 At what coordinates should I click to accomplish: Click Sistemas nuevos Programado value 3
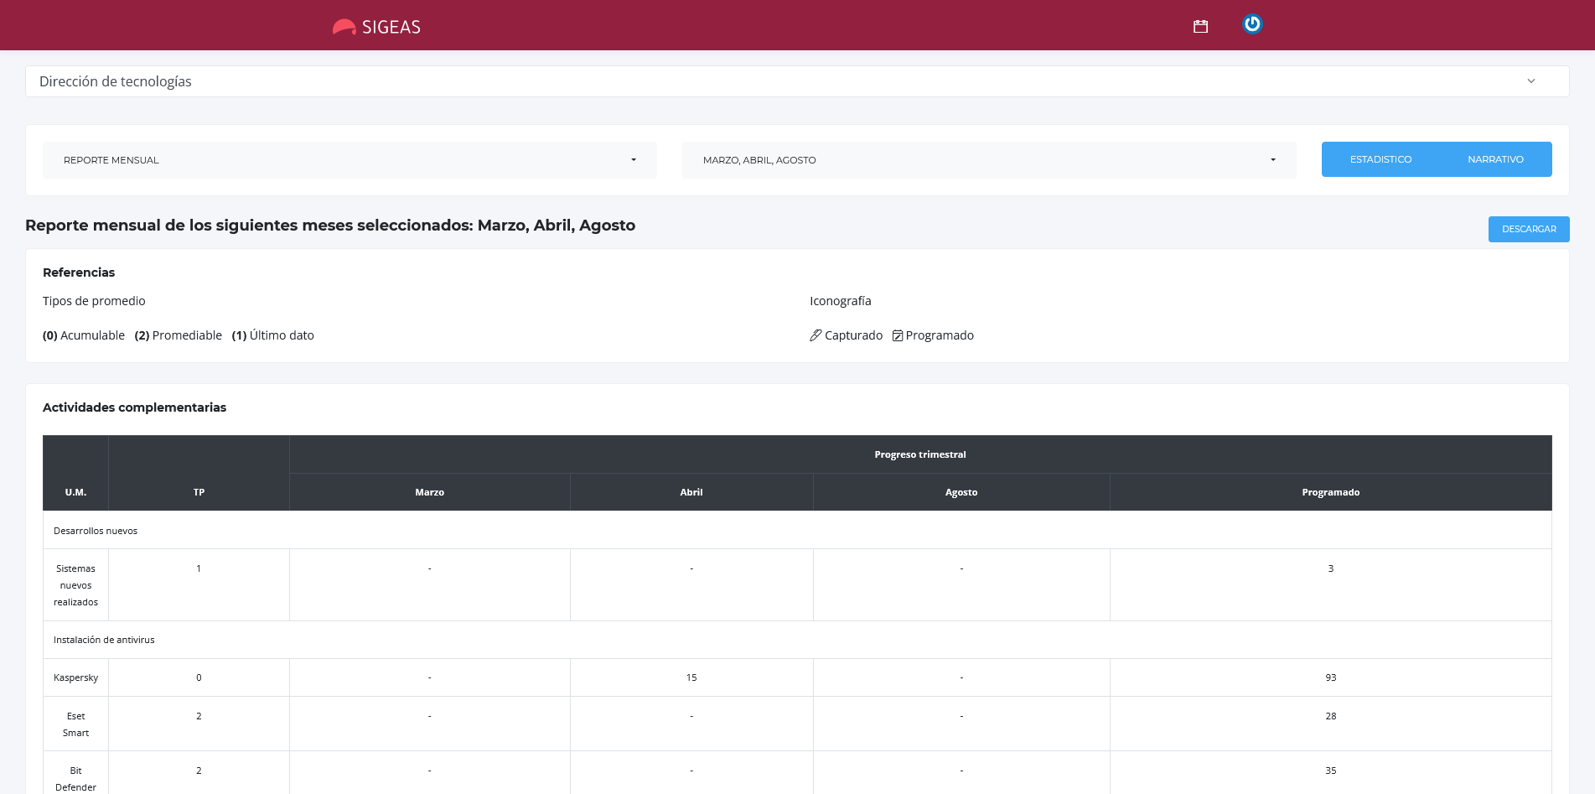click(x=1330, y=568)
